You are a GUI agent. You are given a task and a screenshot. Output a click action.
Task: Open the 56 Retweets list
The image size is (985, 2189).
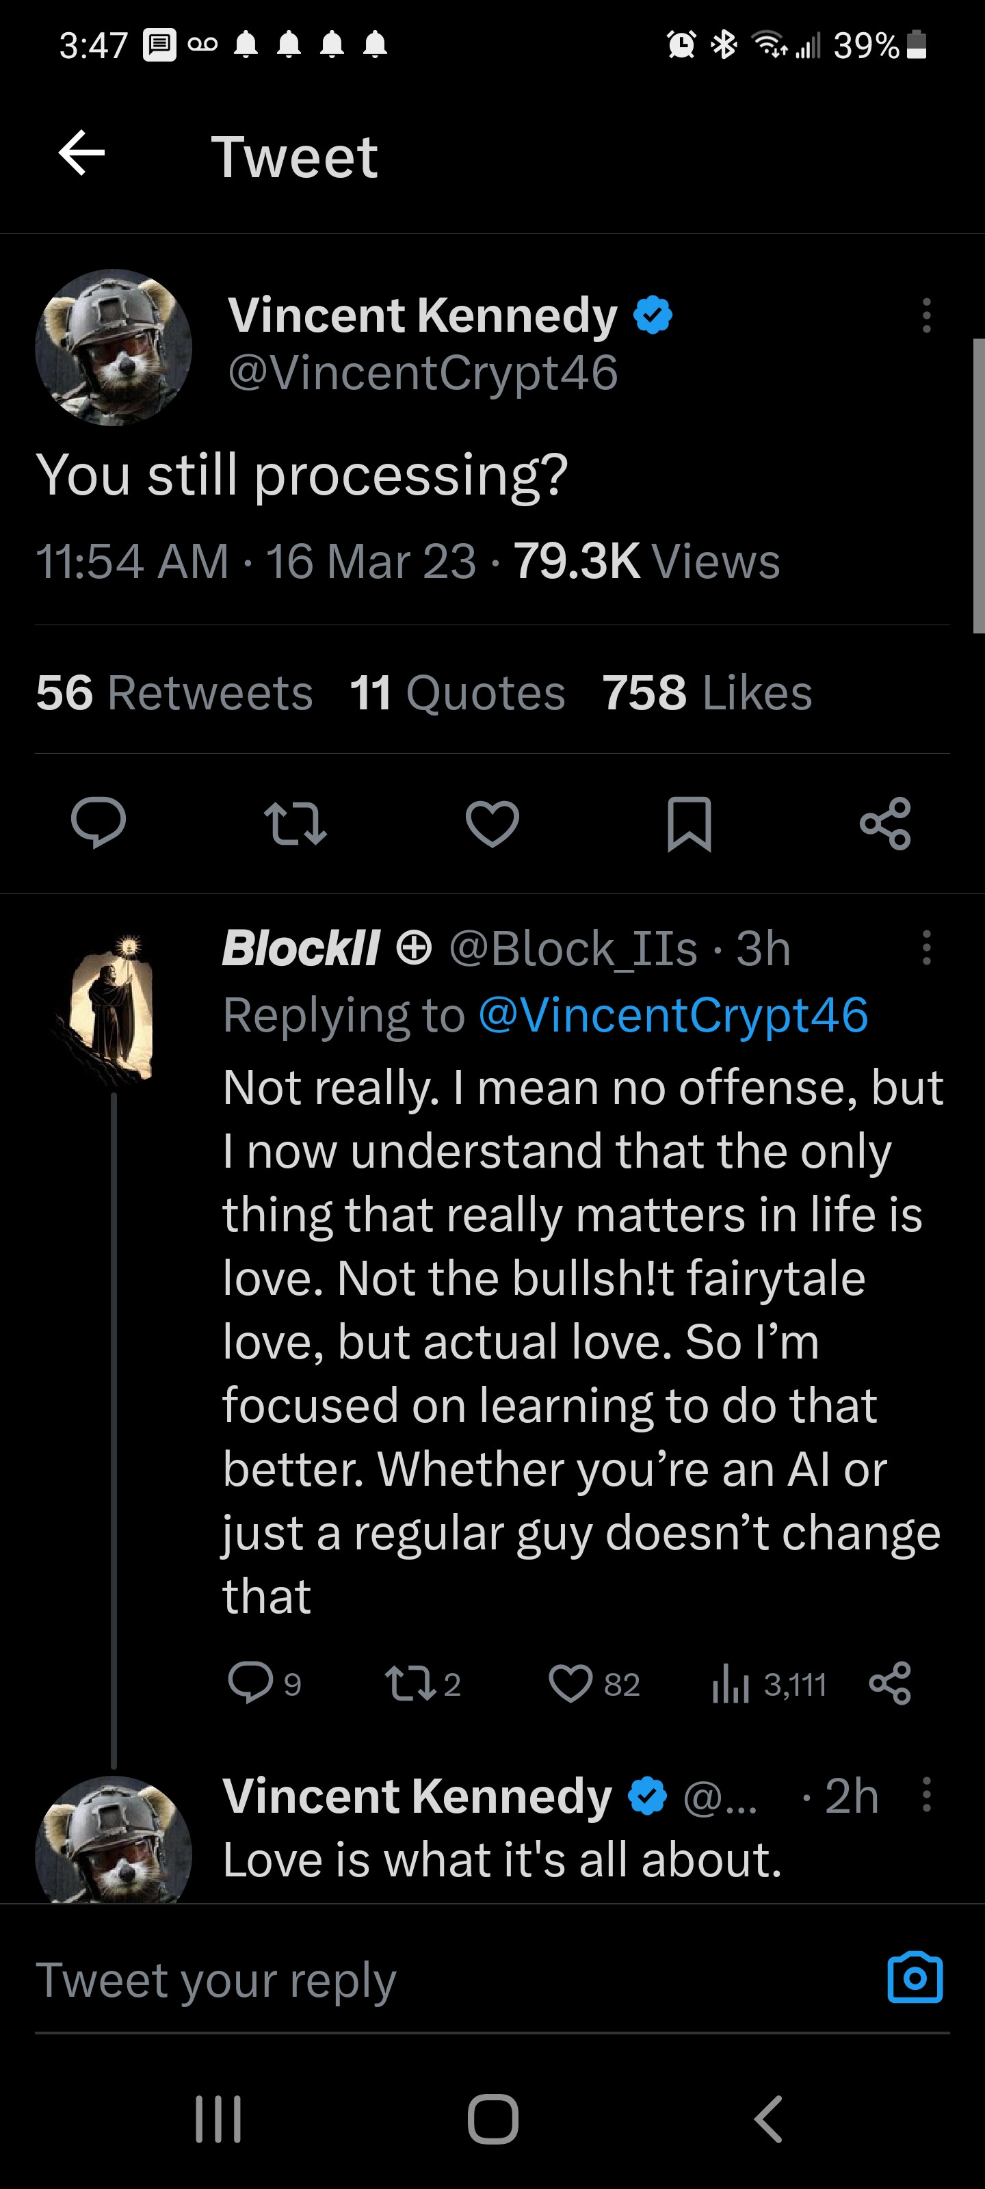point(174,692)
